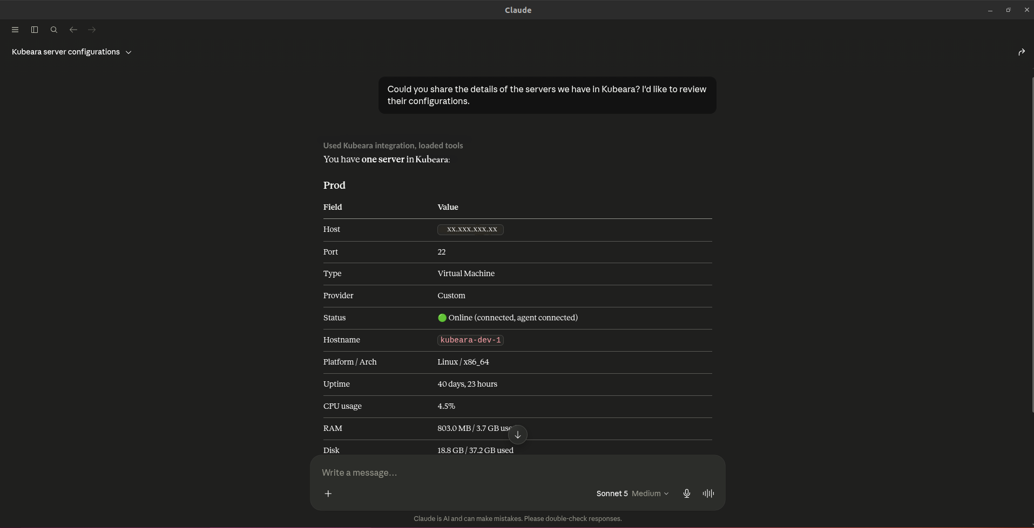Open the search icon
This screenshot has height=528, width=1034.
tap(54, 30)
